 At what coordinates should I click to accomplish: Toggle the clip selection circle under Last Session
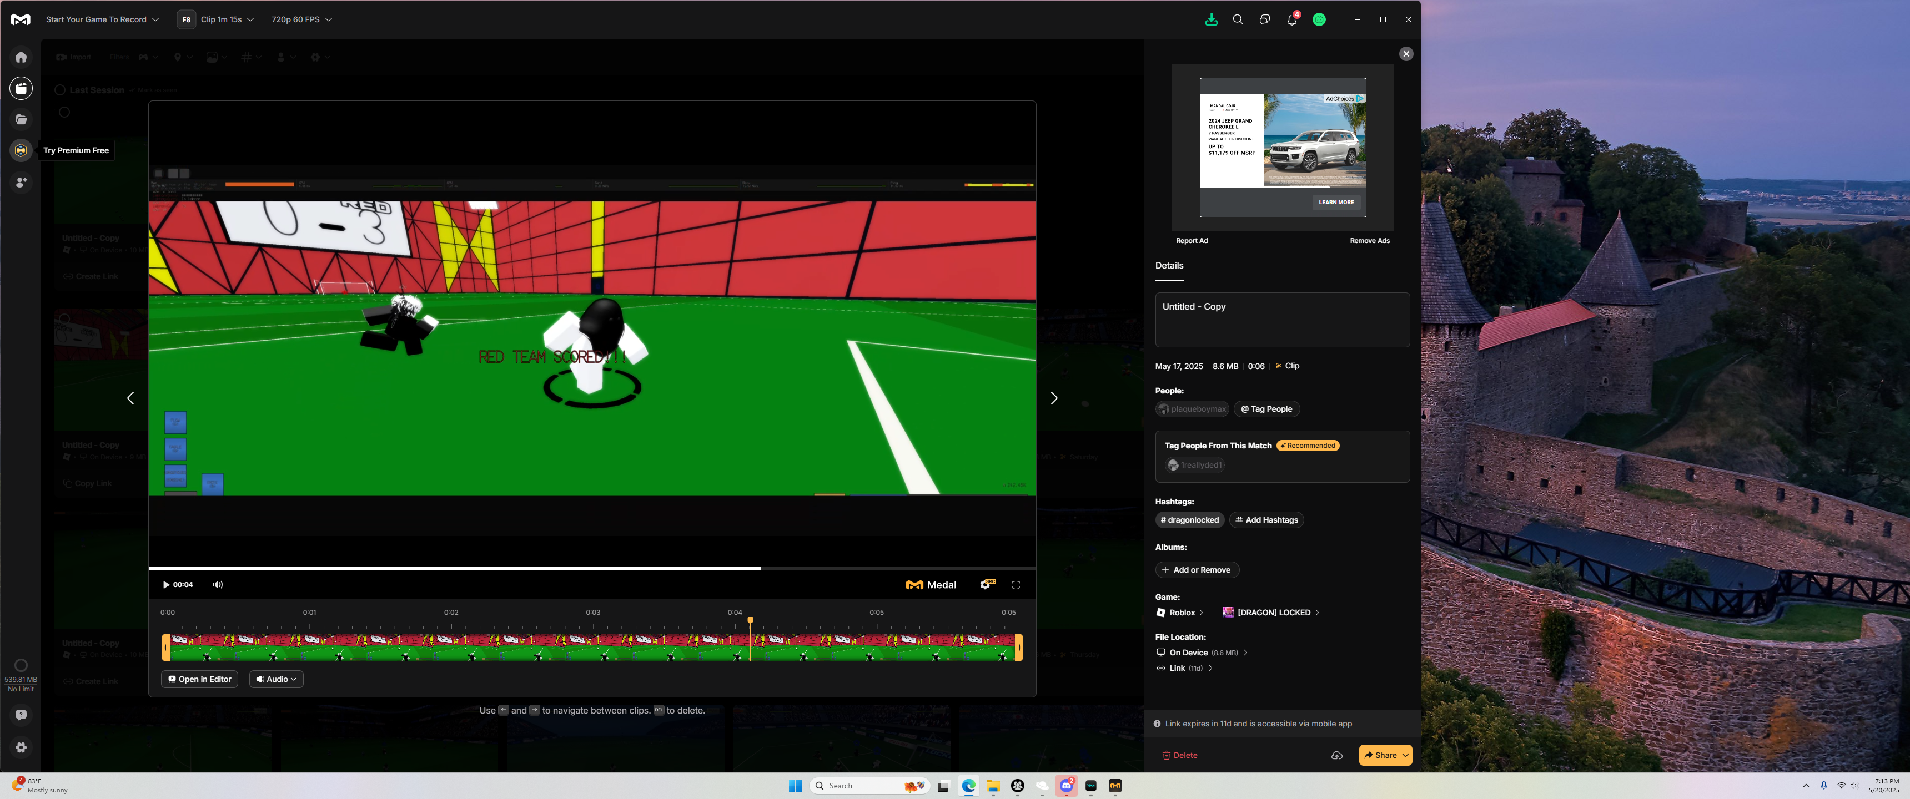tap(64, 113)
